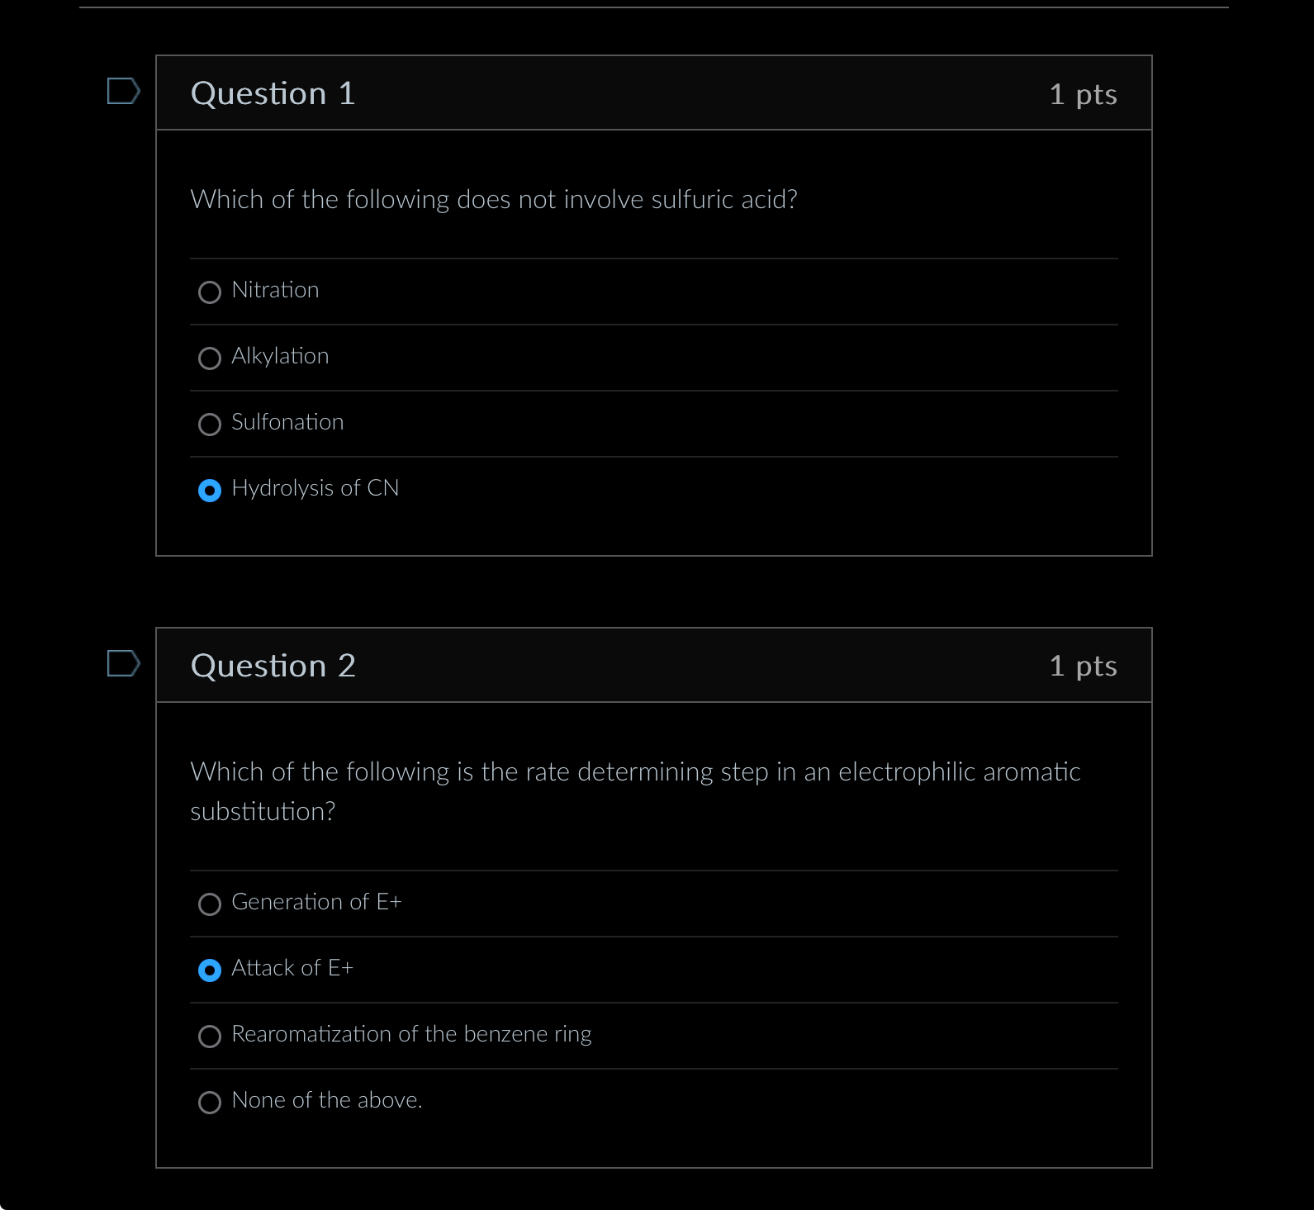The width and height of the screenshot is (1314, 1210).
Task: Click the Nitration answer label text
Action: coord(275,290)
